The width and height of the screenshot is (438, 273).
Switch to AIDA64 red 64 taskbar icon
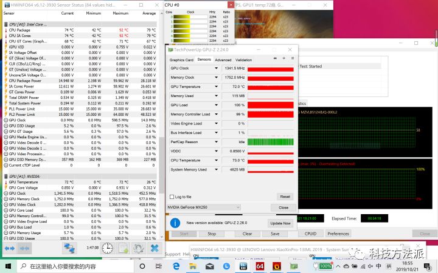click(260, 266)
